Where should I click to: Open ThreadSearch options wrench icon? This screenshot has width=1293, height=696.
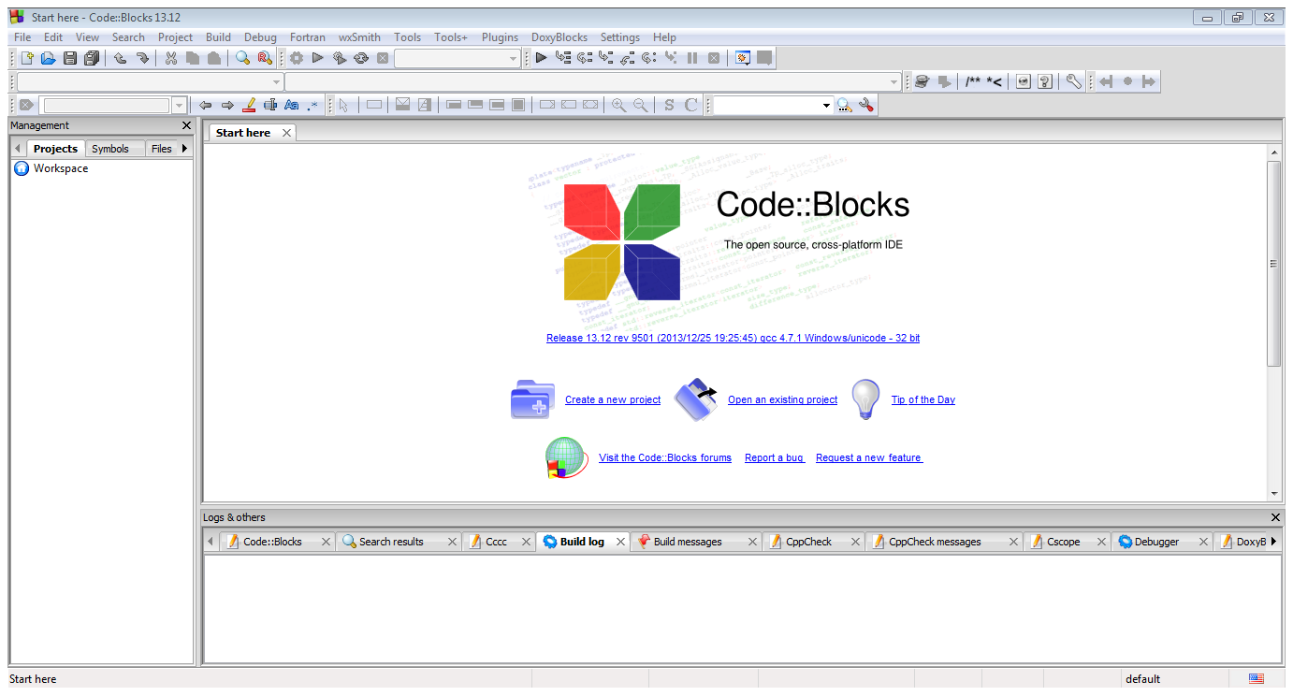coord(866,106)
